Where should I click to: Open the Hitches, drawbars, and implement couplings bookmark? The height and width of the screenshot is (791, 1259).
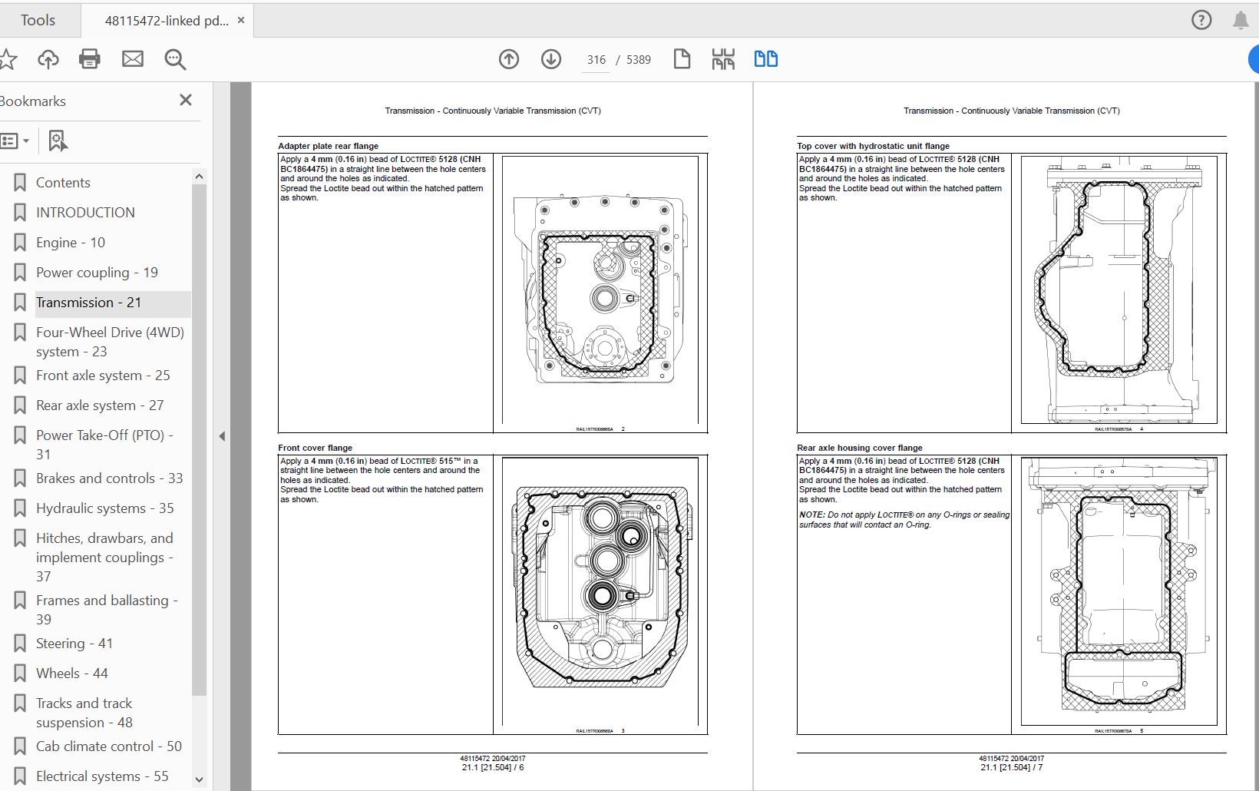[105, 557]
